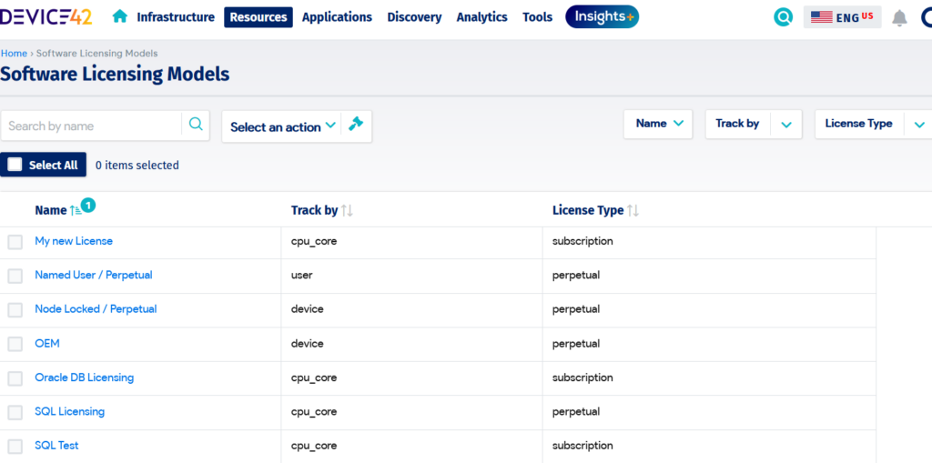
Task: Click the 0 items selected text
Action: pos(137,166)
